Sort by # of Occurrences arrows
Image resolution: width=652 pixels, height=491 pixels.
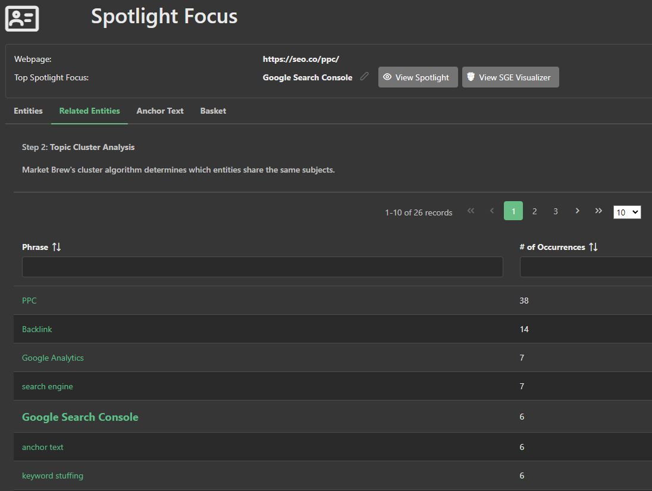593,247
